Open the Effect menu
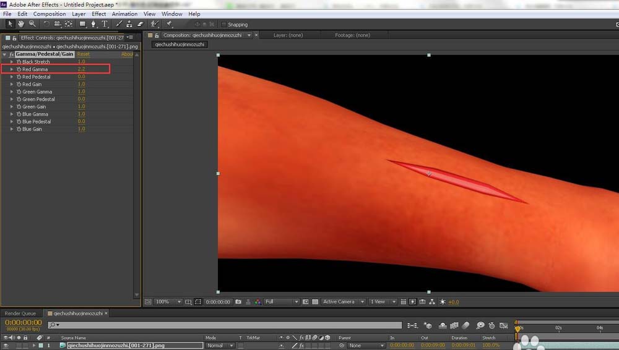Screen dimensions: 619x350 click(98, 14)
